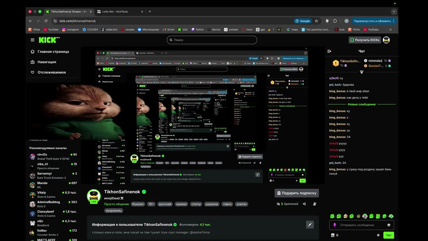Open recommended channel nirvOz
The width and height of the screenshot is (428, 241).
click(x=53, y=157)
